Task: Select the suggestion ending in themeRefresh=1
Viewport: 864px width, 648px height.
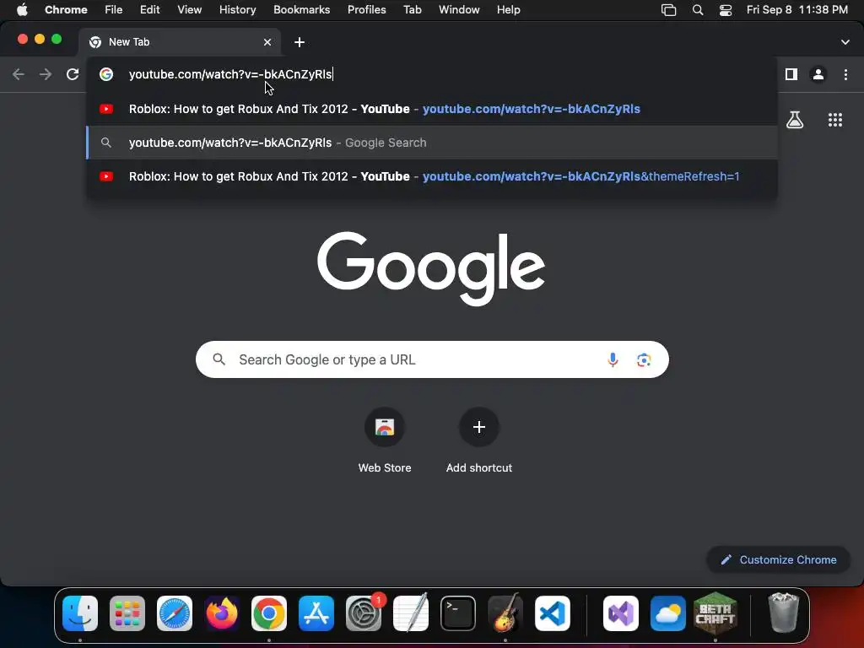Action: pos(432,176)
